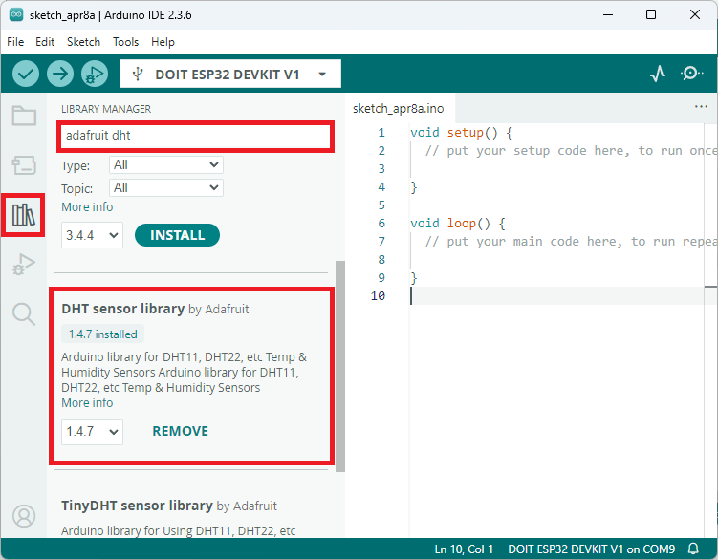Click the DHT sensor library title

[x=122, y=309]
